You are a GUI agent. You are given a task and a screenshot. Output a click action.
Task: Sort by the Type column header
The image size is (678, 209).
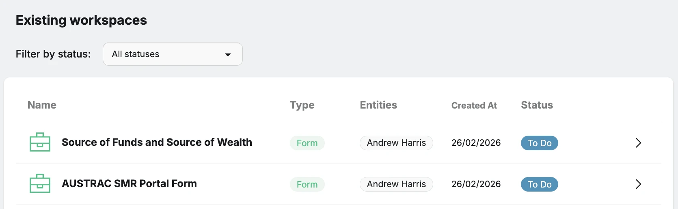(x=302, y=105)
